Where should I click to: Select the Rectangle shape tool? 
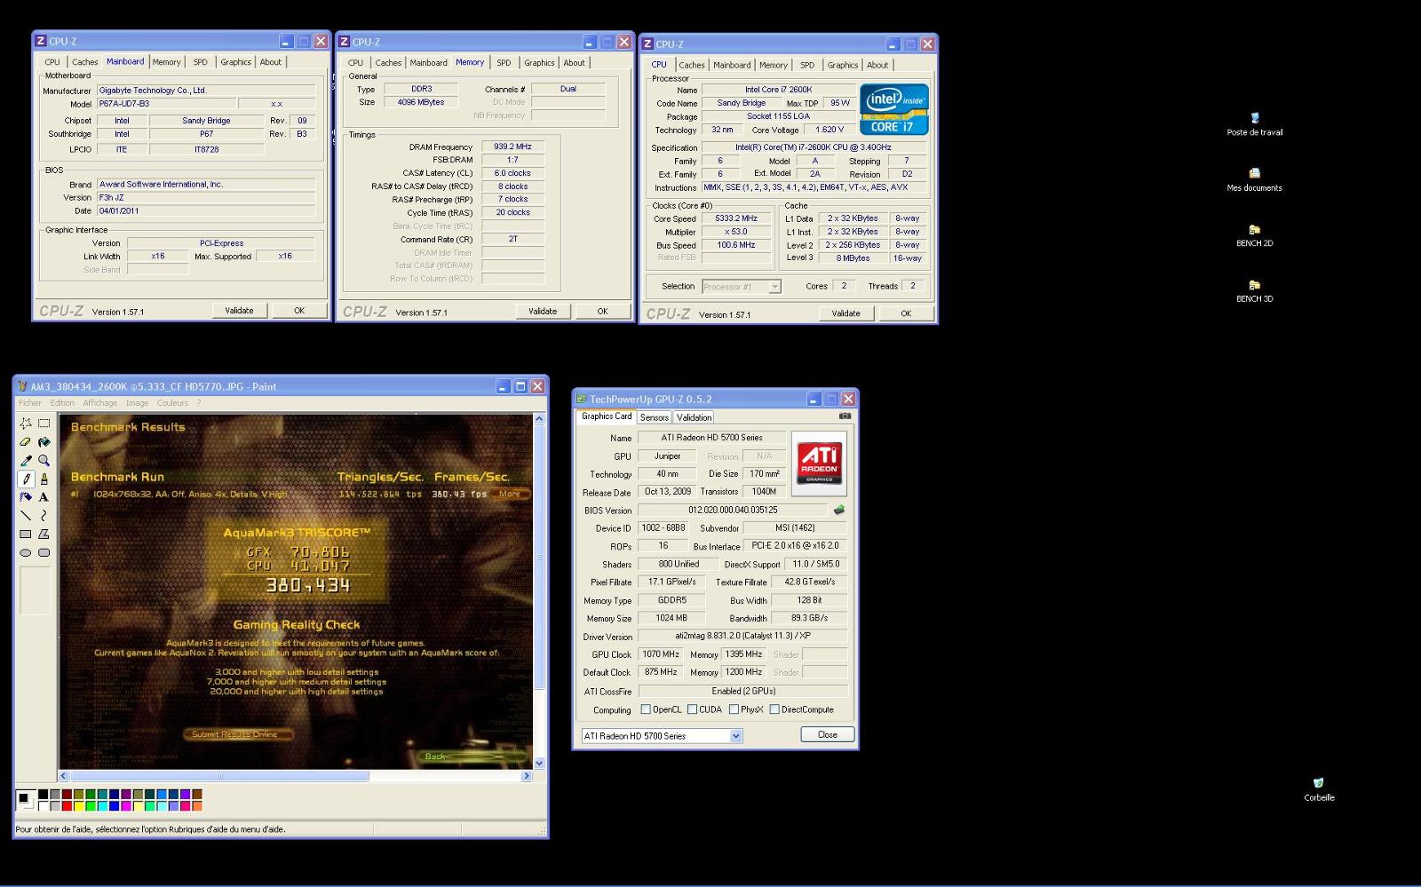point(26,535)
